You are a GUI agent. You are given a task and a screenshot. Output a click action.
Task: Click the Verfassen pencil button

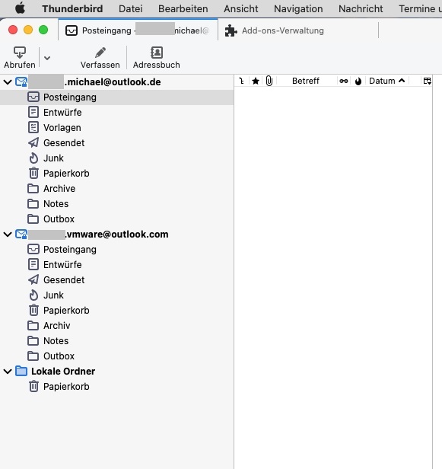tap(100, 57)
